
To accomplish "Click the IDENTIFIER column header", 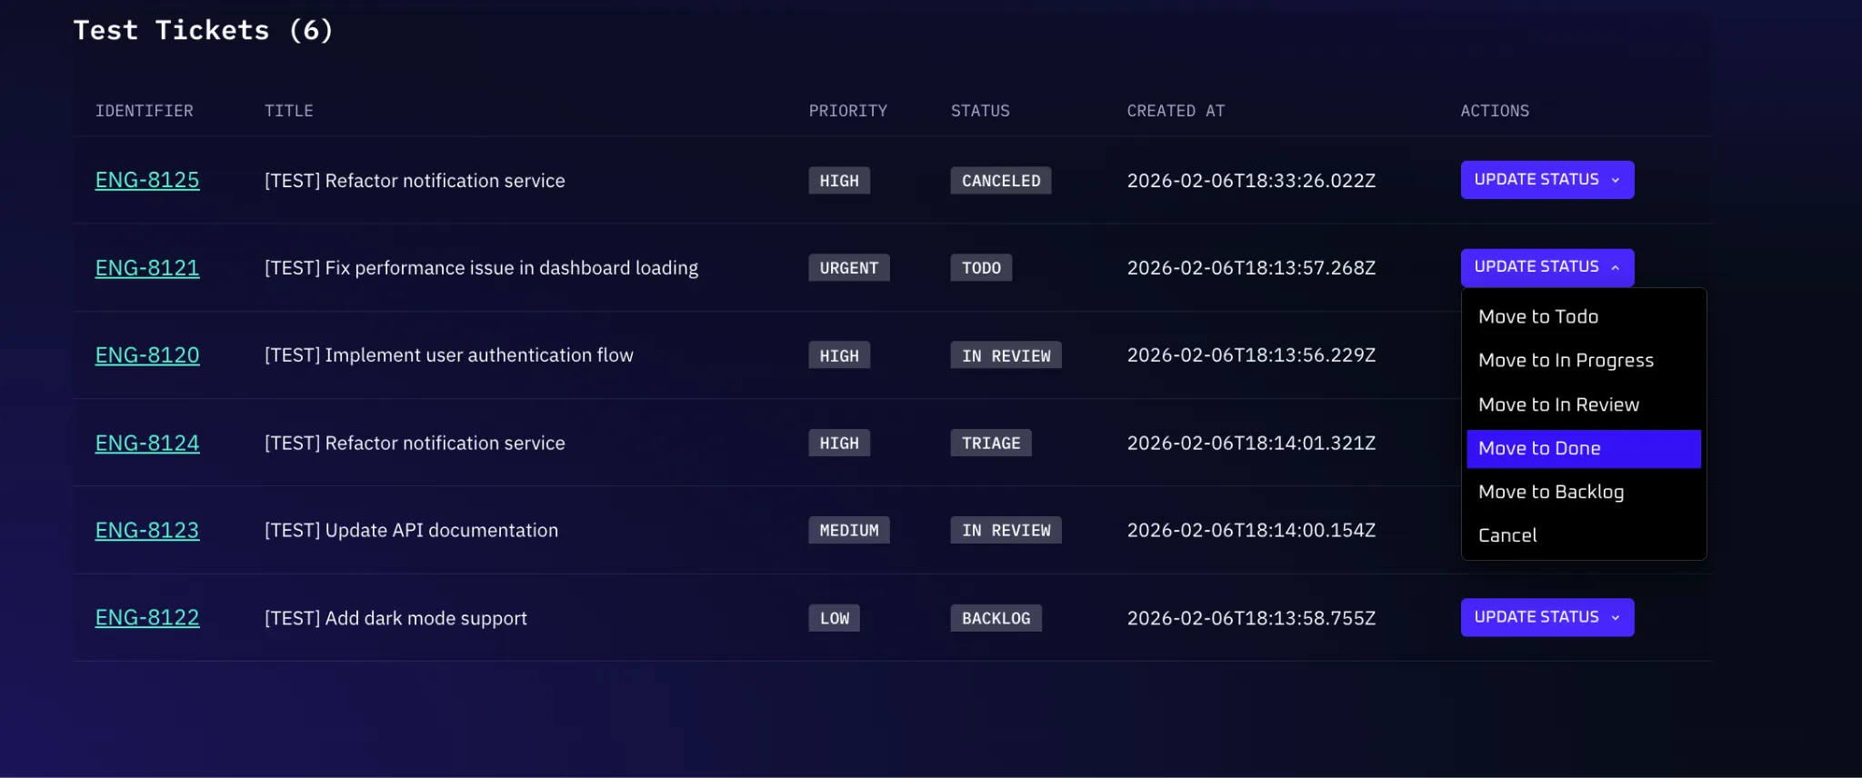I will 145,111.
